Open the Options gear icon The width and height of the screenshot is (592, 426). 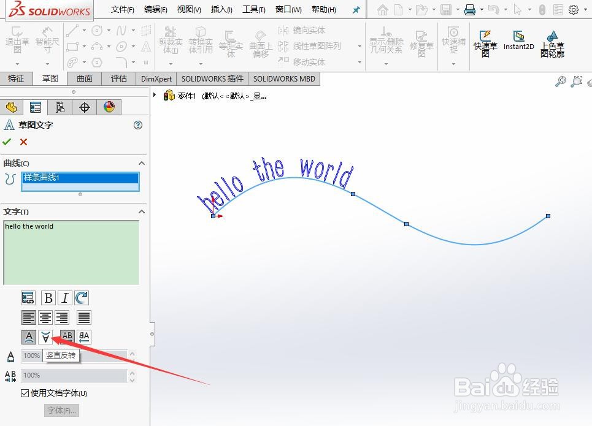click(x=574, y=10)
